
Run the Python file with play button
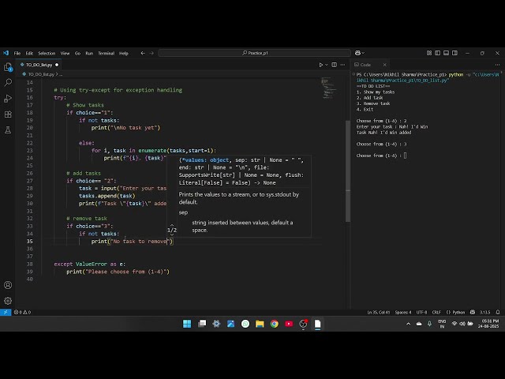[321, 65]
